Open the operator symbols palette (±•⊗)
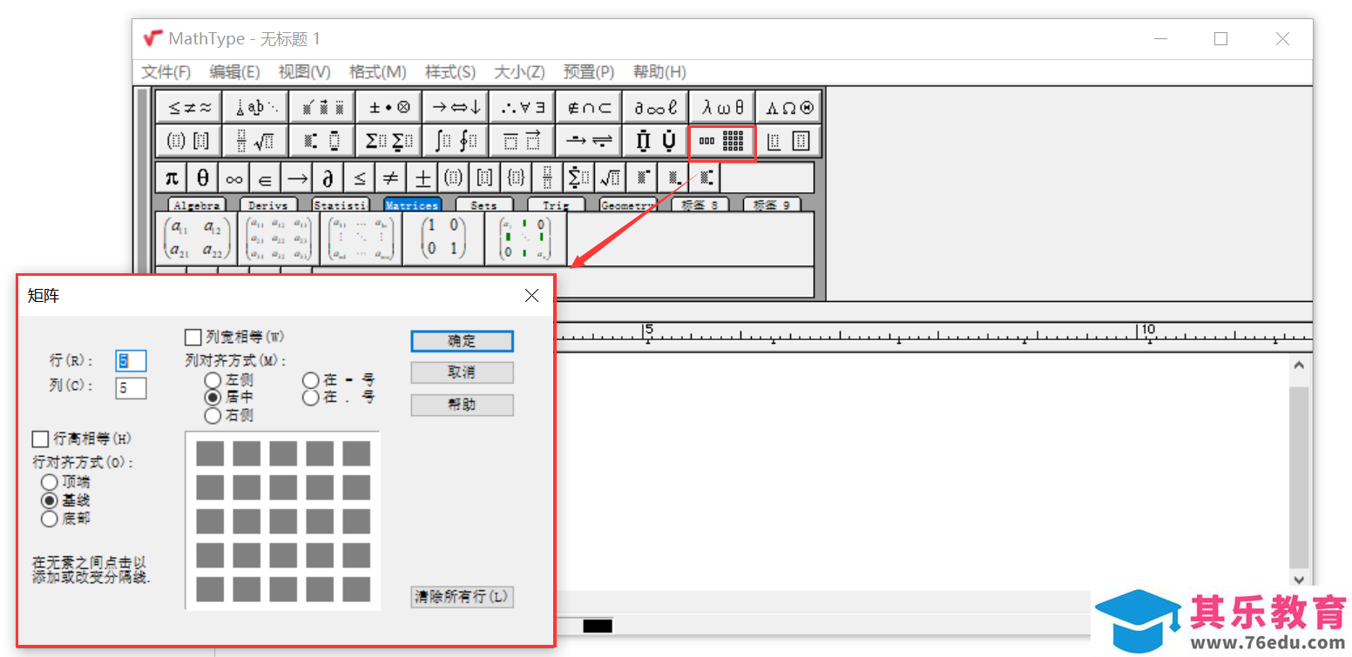Screen dimensions: 1352x657 [389, 108]
